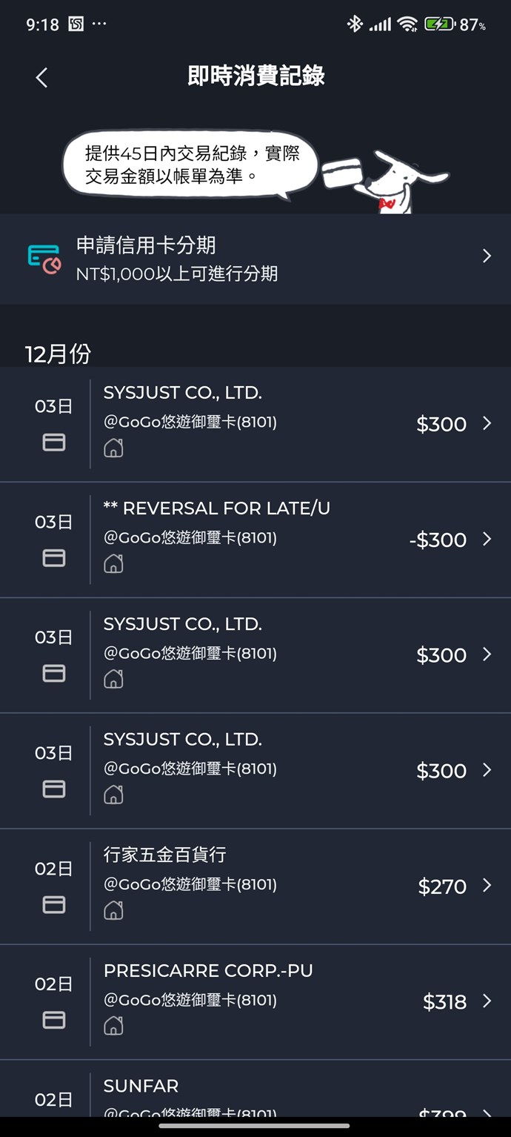
Task: Tap battery indicator in status bar
Action: [x=438, y=24]
